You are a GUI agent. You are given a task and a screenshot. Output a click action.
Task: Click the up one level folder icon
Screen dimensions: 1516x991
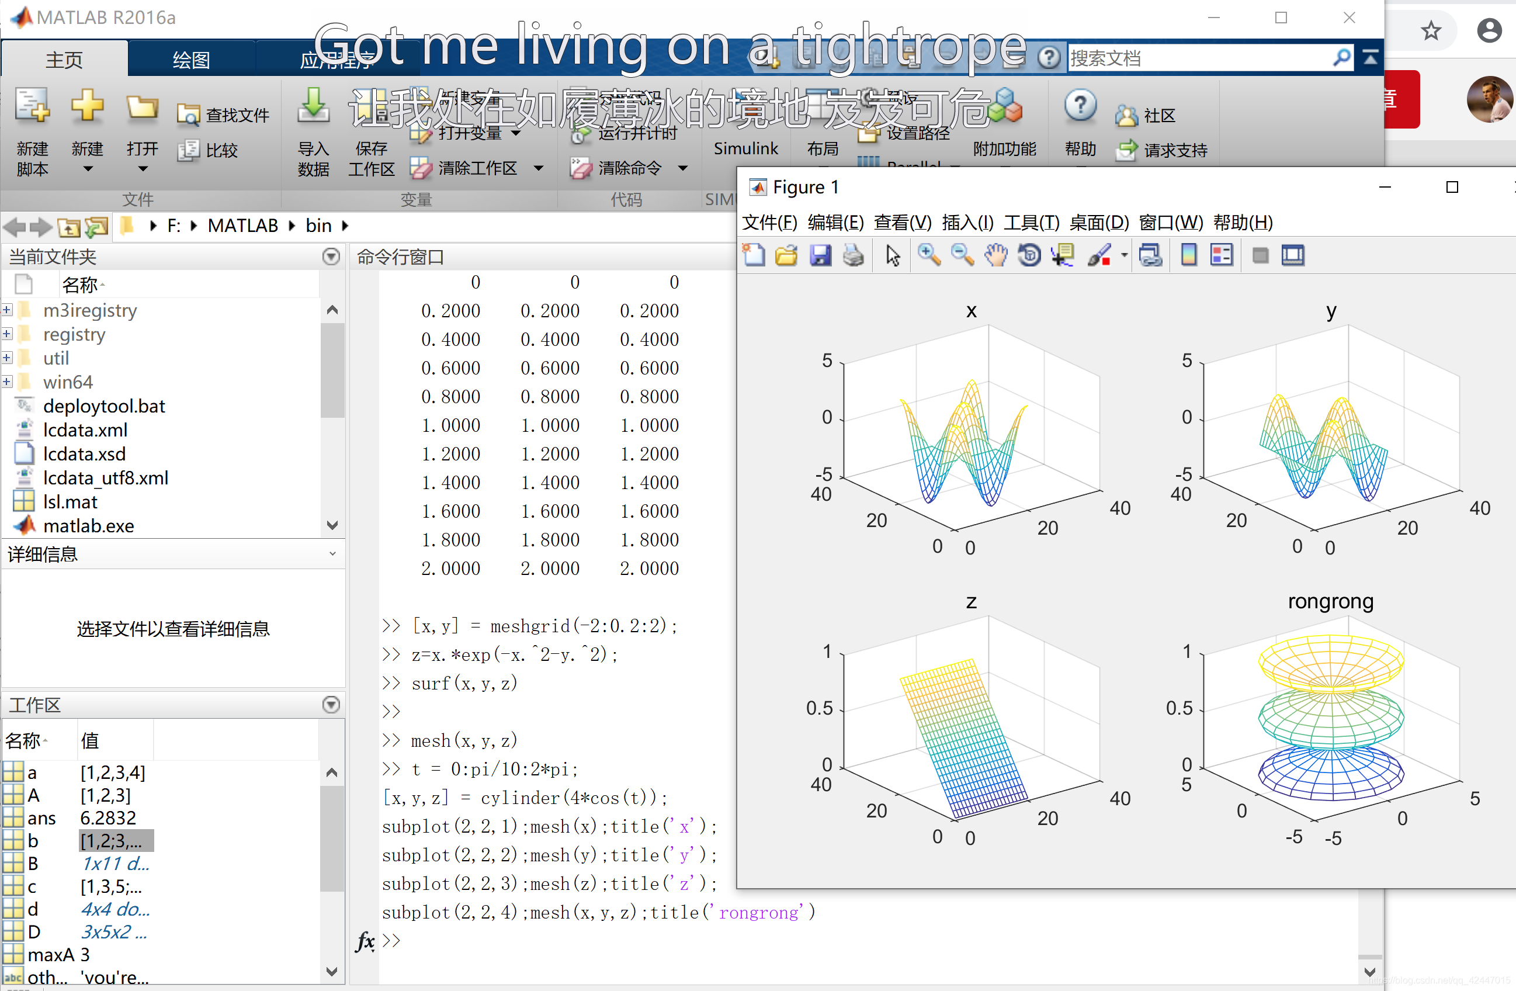pyautogui.click(x=68, y=227)
